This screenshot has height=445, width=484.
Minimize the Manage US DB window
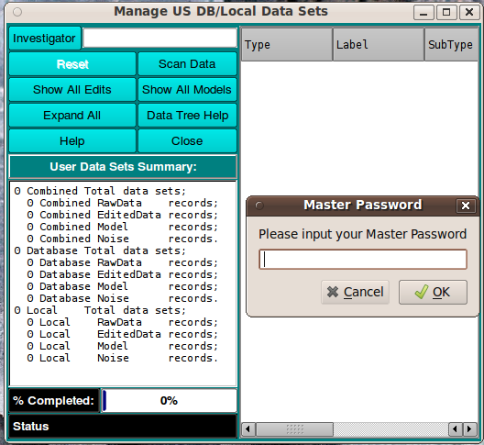[x=423, y=13]
